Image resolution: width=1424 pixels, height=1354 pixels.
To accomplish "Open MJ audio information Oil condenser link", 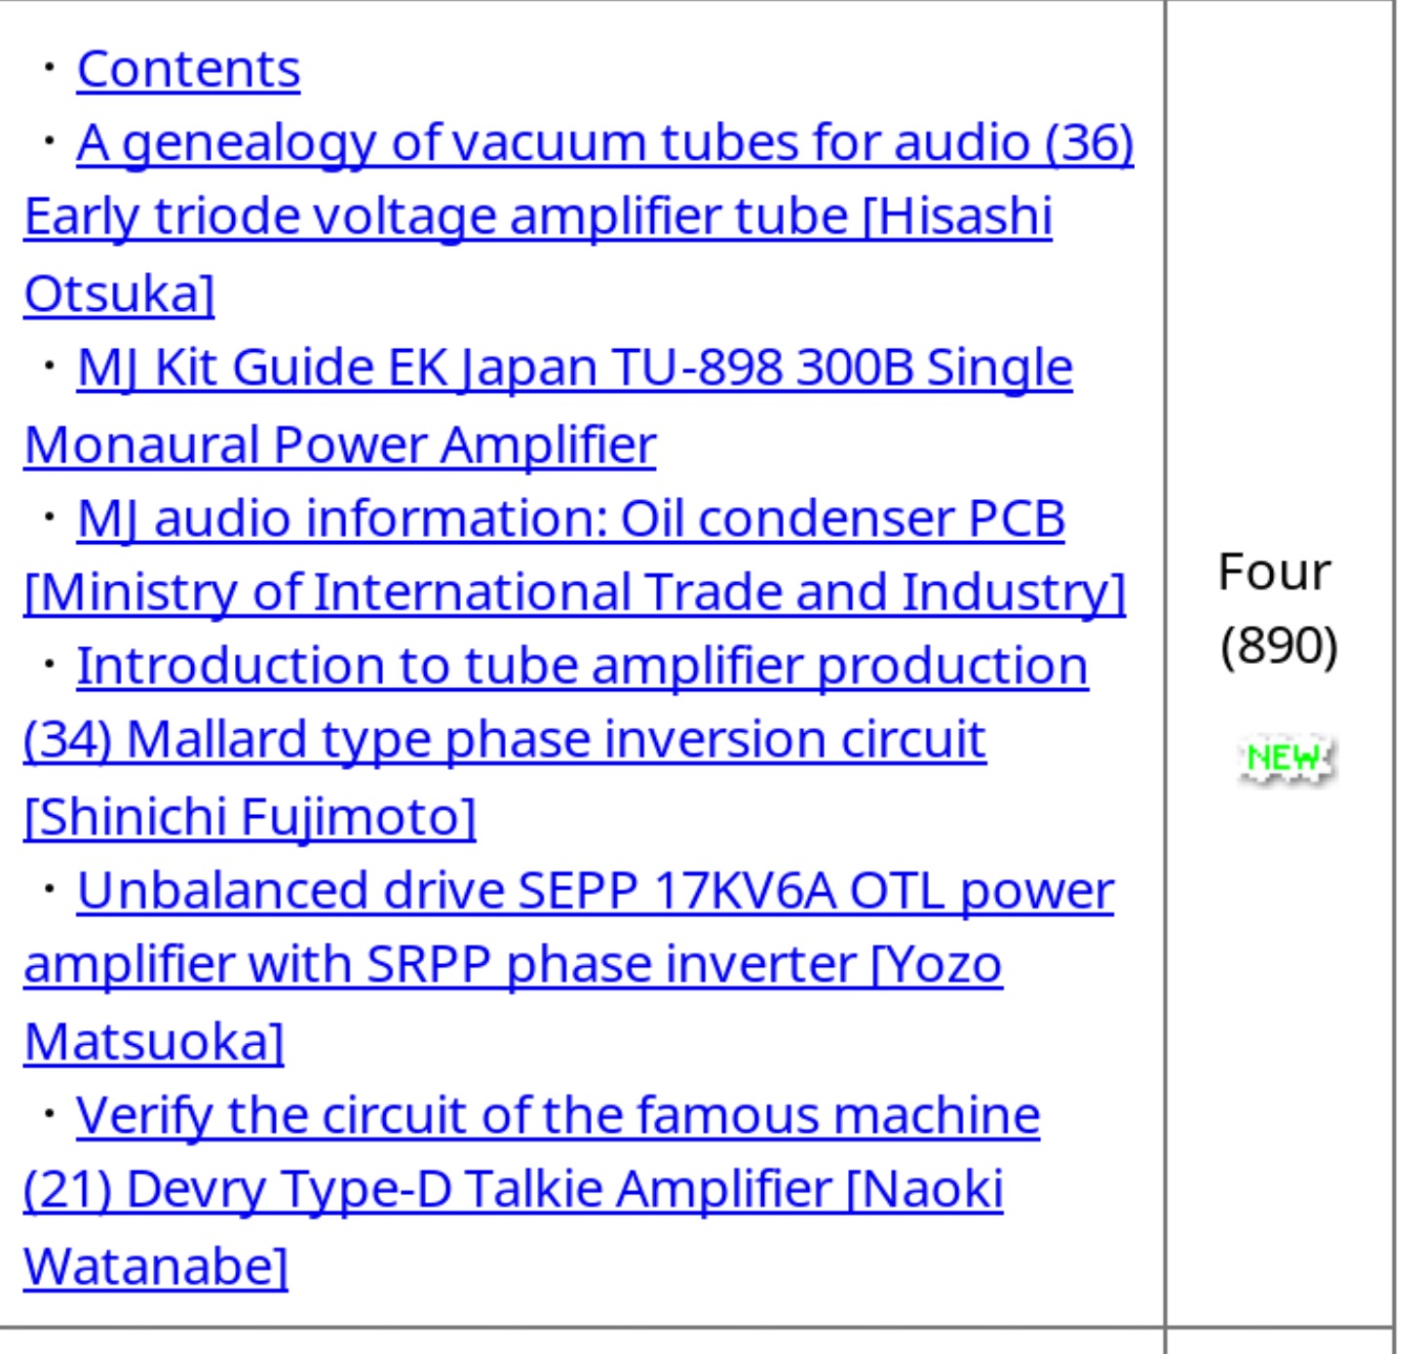I will click(x=570, y=519).
